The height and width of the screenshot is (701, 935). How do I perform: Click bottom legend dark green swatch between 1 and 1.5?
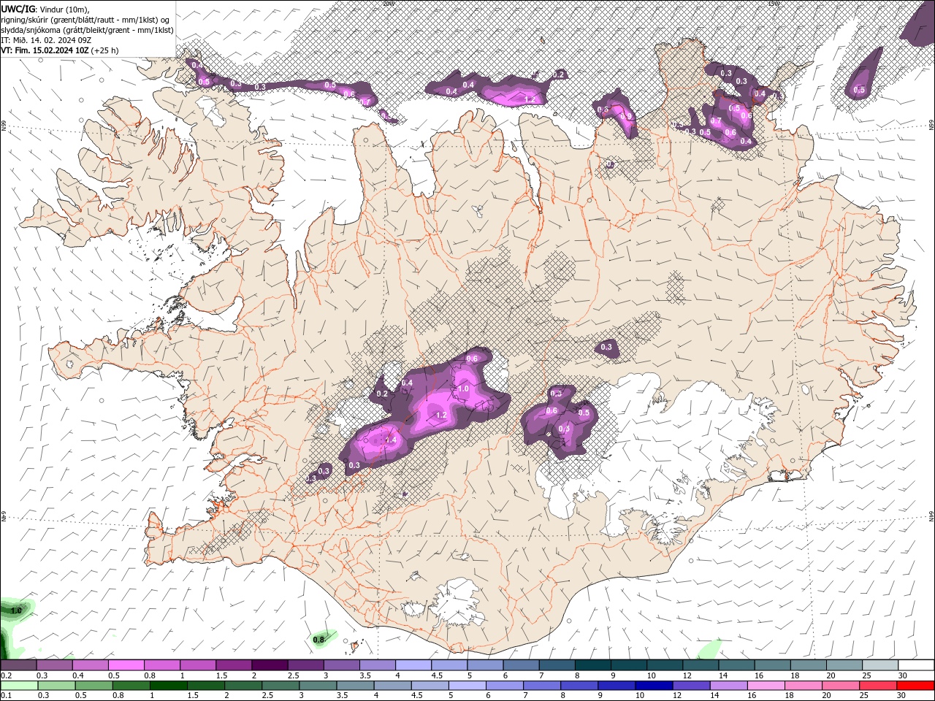pyautogui.click(x=168, y=686)
